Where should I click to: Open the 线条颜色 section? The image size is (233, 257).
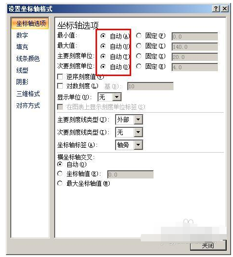[x=28, y=59]
